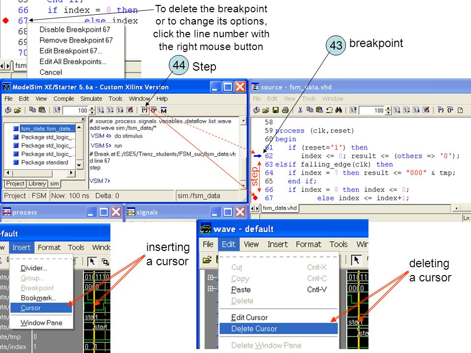Toggle the line 67 breakpoint dot in source window

tap(255, 198)
